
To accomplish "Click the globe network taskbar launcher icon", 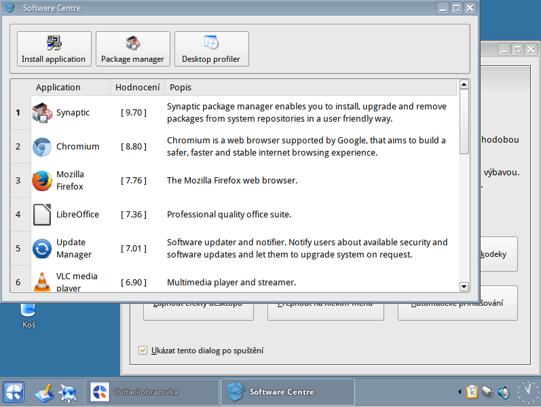I will click(69, 393).
